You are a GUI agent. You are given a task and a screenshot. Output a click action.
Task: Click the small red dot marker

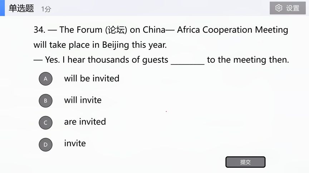point(166,111)
